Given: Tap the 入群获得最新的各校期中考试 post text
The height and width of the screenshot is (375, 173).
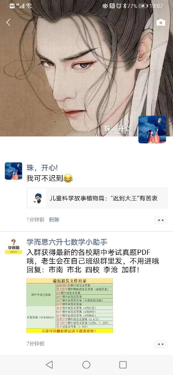Looking at the screenshot, I should coord(93,261).
